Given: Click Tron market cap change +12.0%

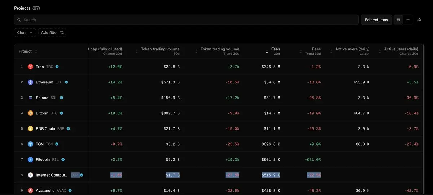Looking at the screenshot, I should click(115, 67).
